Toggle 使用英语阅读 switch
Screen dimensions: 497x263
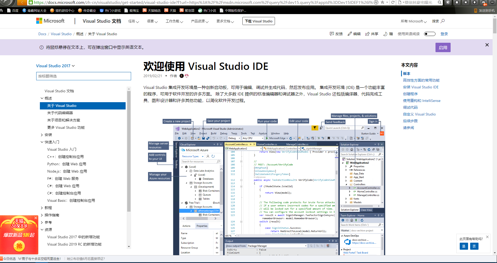[x=430, y=34]
